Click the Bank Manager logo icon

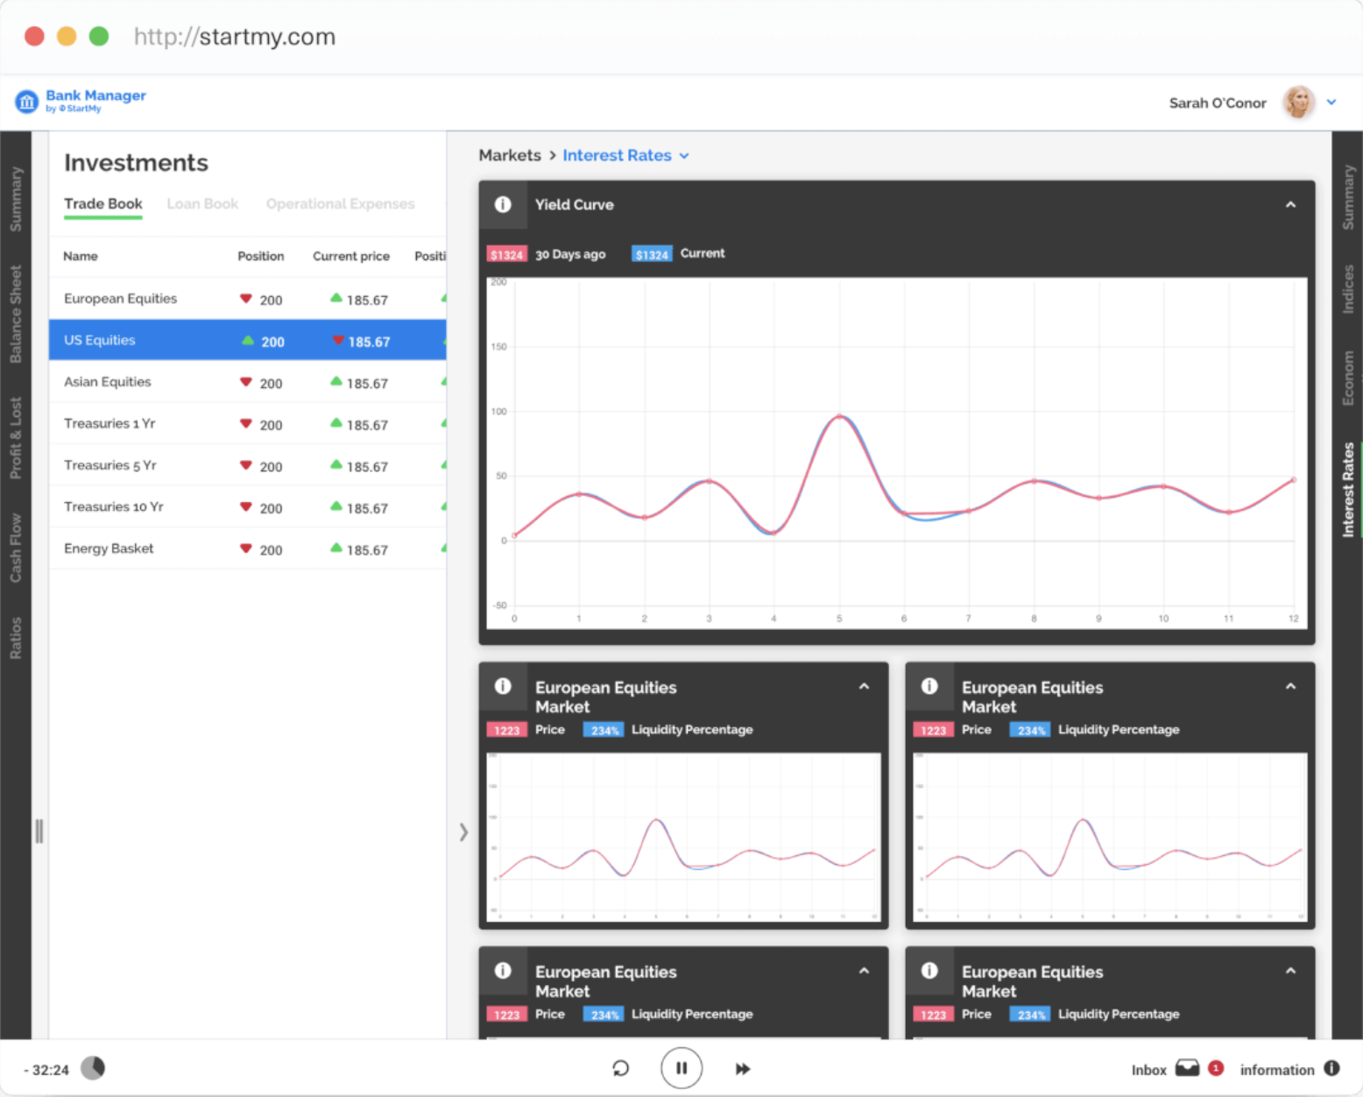(27, 102)
